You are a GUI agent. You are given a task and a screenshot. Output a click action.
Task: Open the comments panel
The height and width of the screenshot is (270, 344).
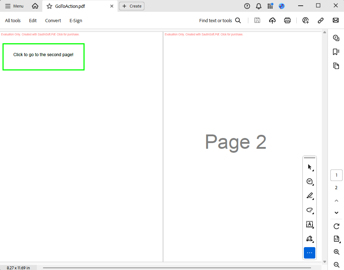click(336, 38)
